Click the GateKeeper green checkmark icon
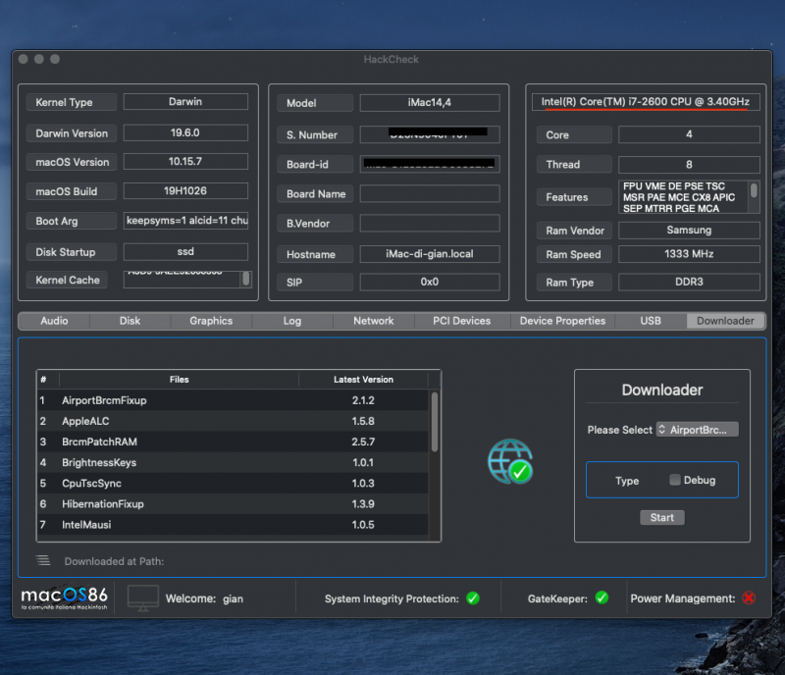The width and height of the screenshot is (785, 675). coord(602,598)
